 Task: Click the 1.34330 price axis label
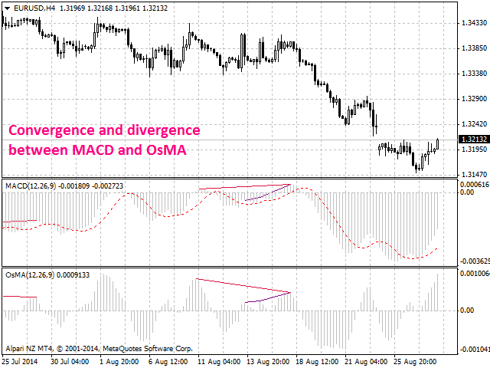pos(473,24)
